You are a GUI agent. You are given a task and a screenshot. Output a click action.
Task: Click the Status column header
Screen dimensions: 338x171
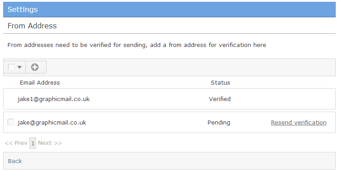[x=220, y=82]
